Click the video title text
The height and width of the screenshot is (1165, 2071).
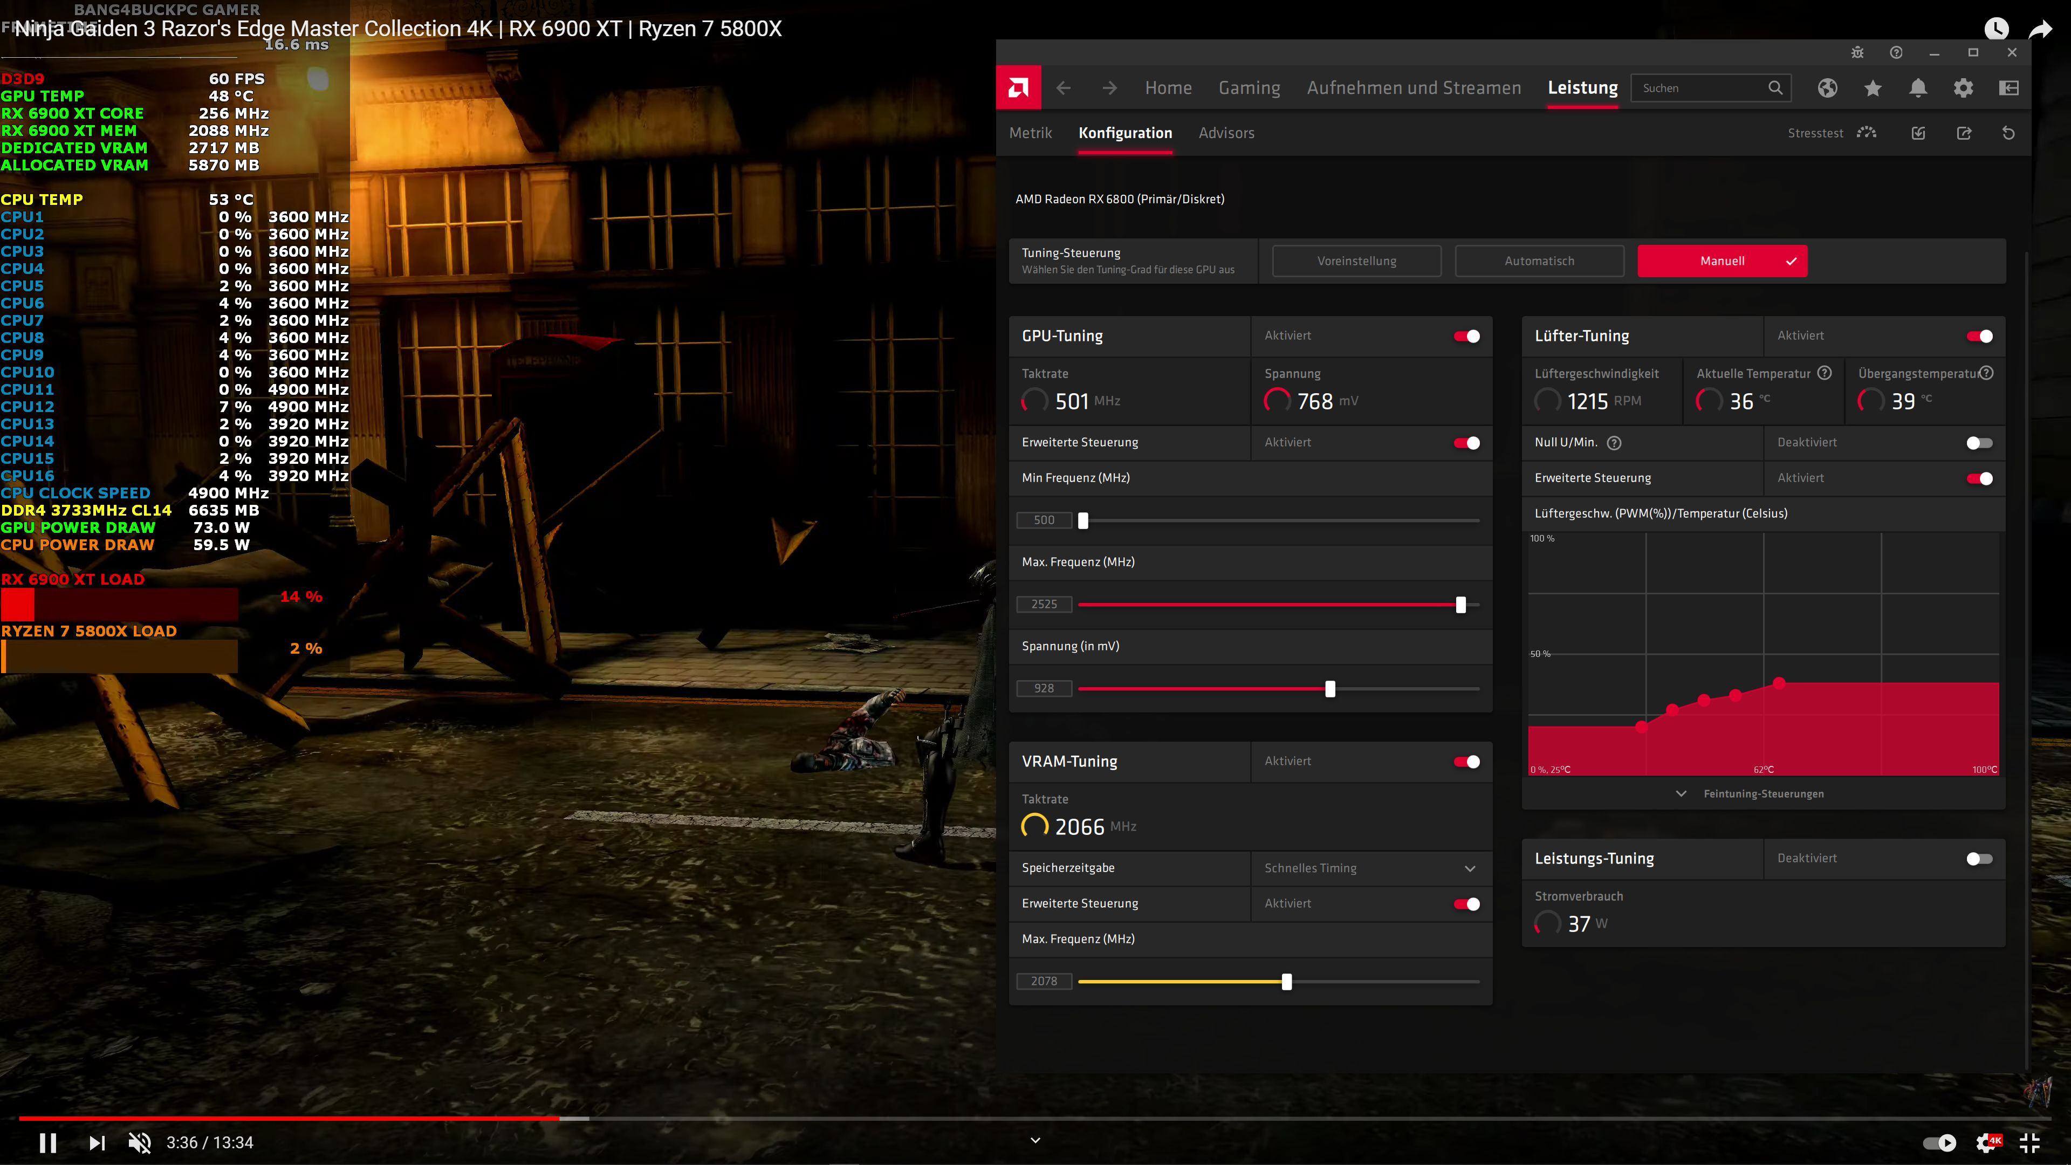coord(398,29)
